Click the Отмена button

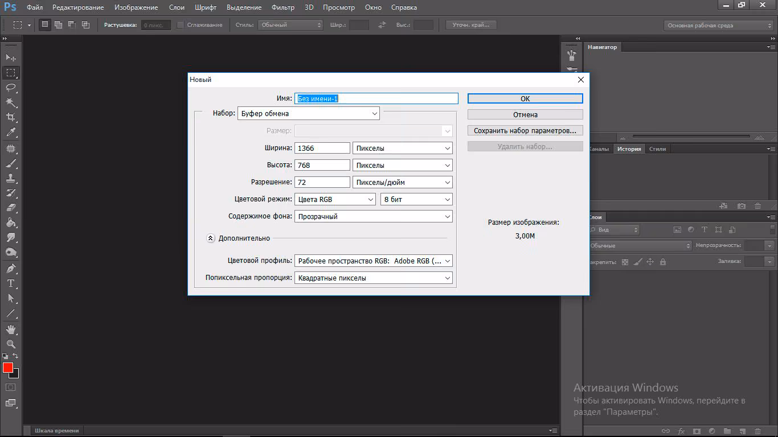click(x=525, y=114)
